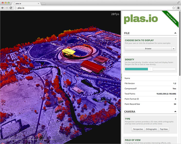This screenshot has width=181, height=144.
Task: Click the yellow stadium in point cloud
Action: [x=68, y=51]
